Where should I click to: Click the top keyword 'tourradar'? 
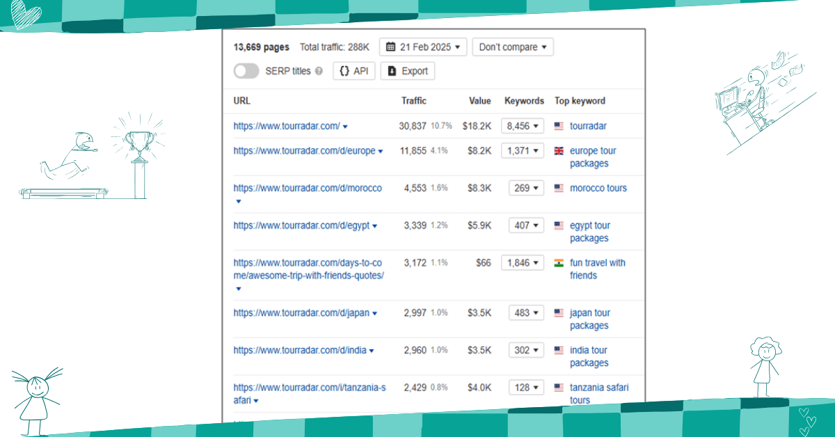tap(588, 126)
